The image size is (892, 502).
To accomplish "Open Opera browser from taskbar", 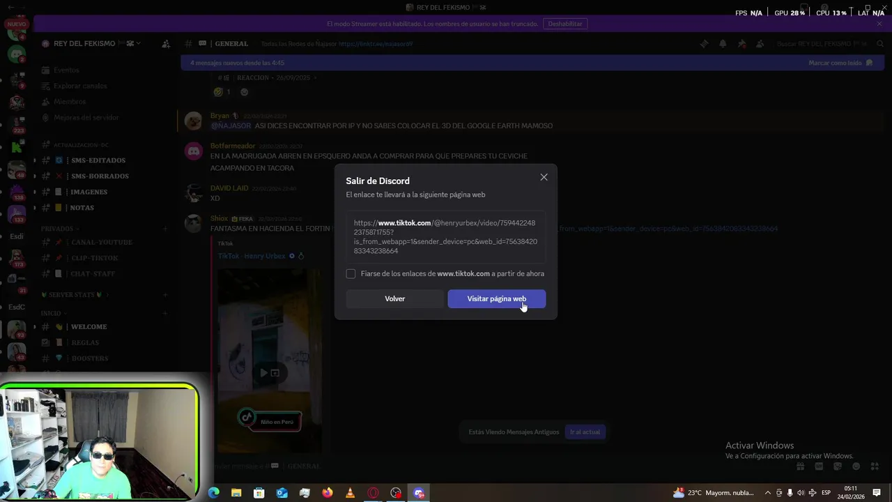I will pos(373,493).
